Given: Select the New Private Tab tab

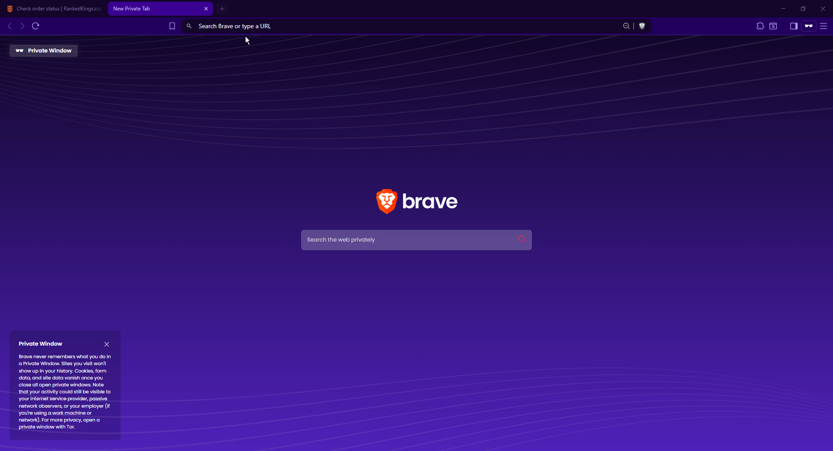Looking at the screenshot, I should [160, 9].
